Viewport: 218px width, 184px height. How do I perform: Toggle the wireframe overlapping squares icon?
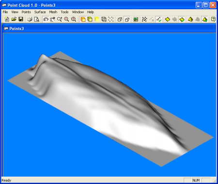click(104, 19)
